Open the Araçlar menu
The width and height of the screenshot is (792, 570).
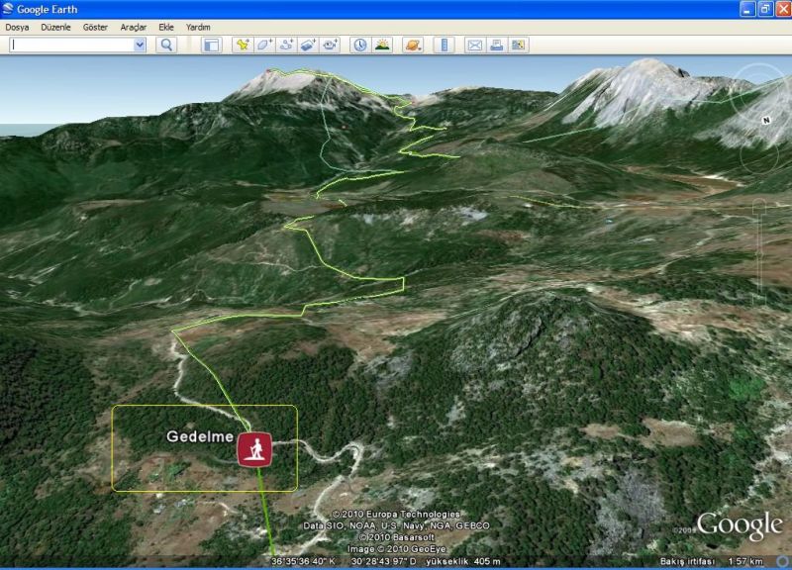(x=134, y=27)
